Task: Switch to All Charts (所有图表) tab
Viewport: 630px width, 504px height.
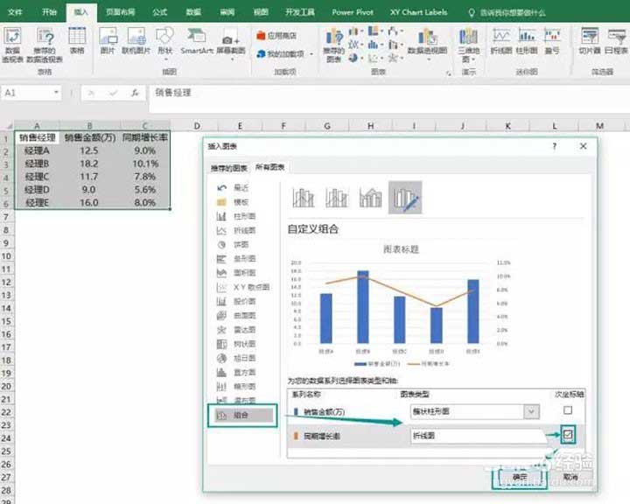Action: (x=270, y=167)
